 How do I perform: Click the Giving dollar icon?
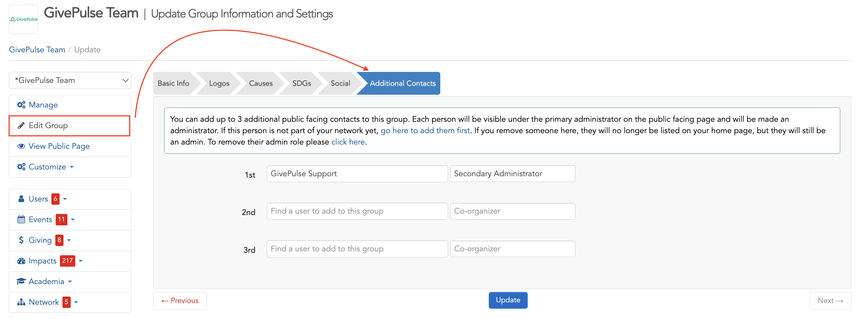(21, 240)
